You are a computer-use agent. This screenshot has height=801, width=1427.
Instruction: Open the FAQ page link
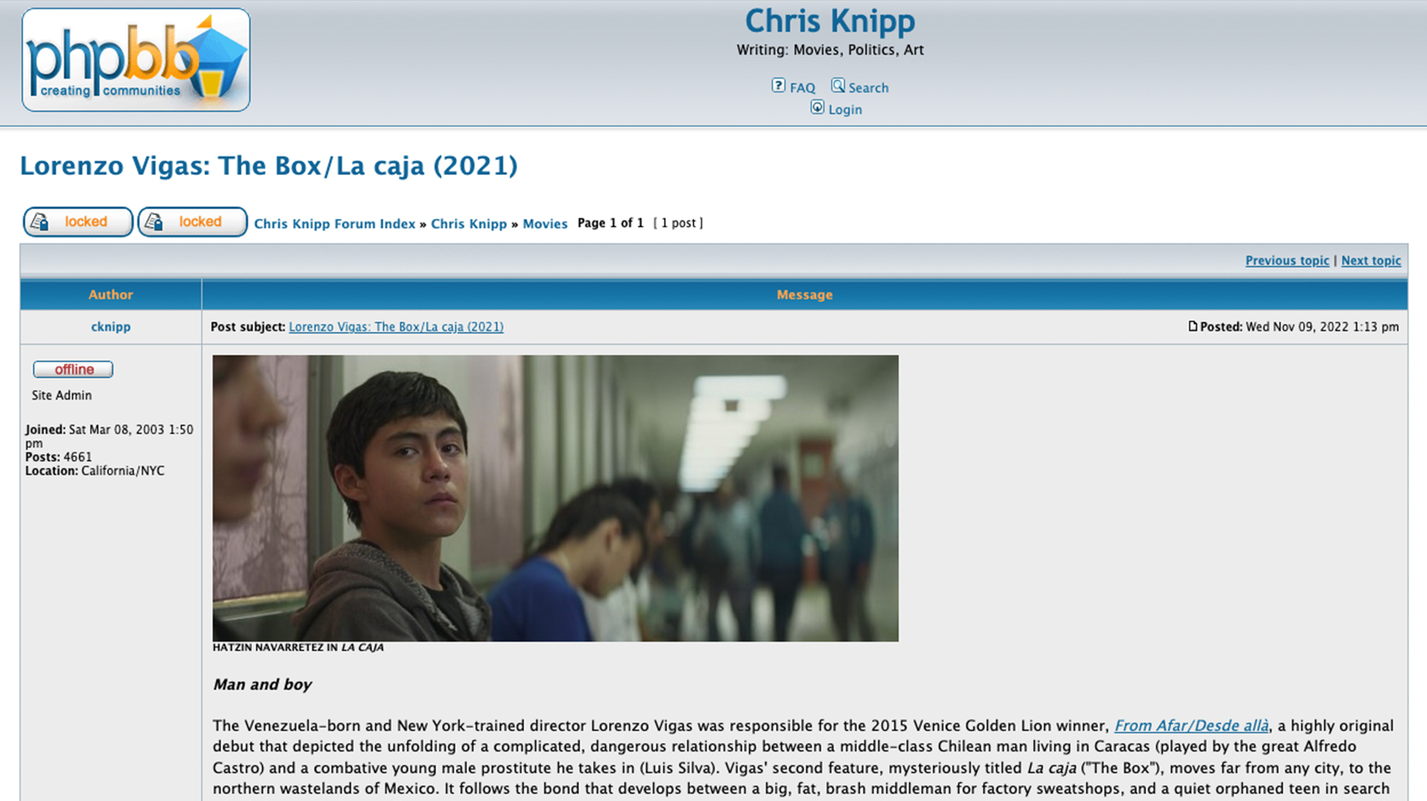pos(802,88)
